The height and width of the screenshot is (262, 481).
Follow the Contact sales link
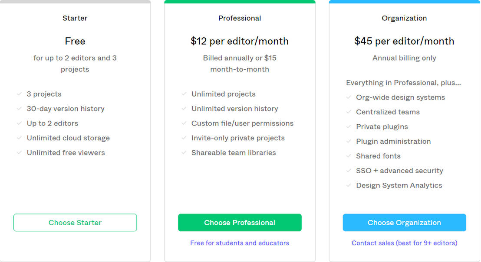(404, 243)
